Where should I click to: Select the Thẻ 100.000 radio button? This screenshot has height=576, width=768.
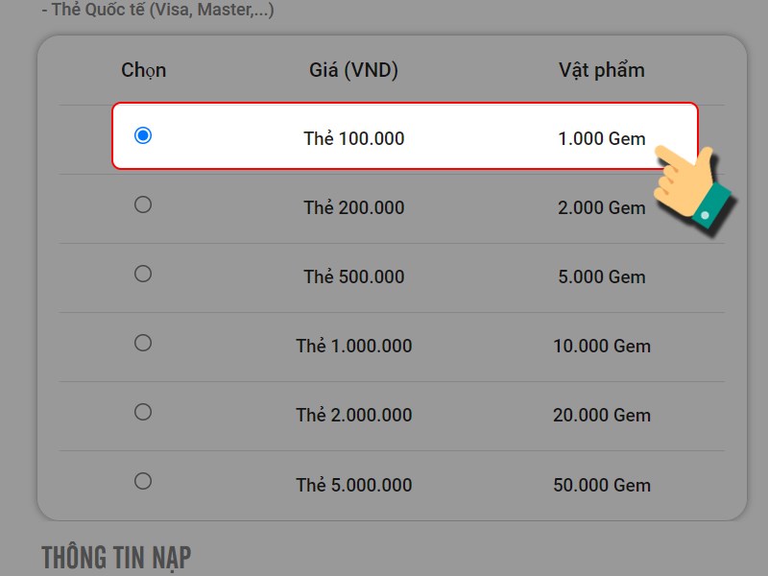143,135
